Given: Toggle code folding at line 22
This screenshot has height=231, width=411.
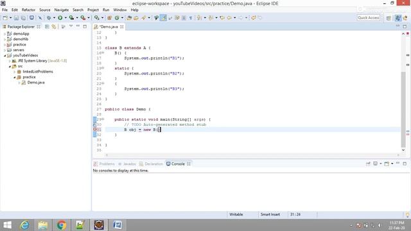Looking at the screenshot, I should click(103, 83).
